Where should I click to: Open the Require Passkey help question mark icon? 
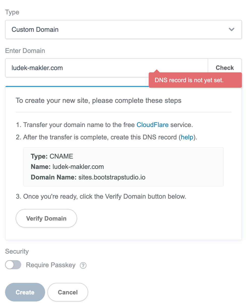pyautogui.click(x=83, y=265)
